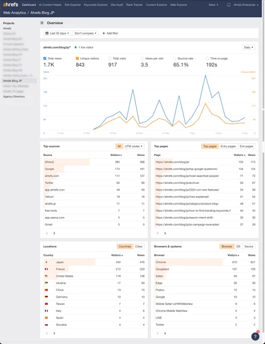Sort Locations by Visitors column
The image size is (265, 344).
pyautogui.click(x=117, y=255)
